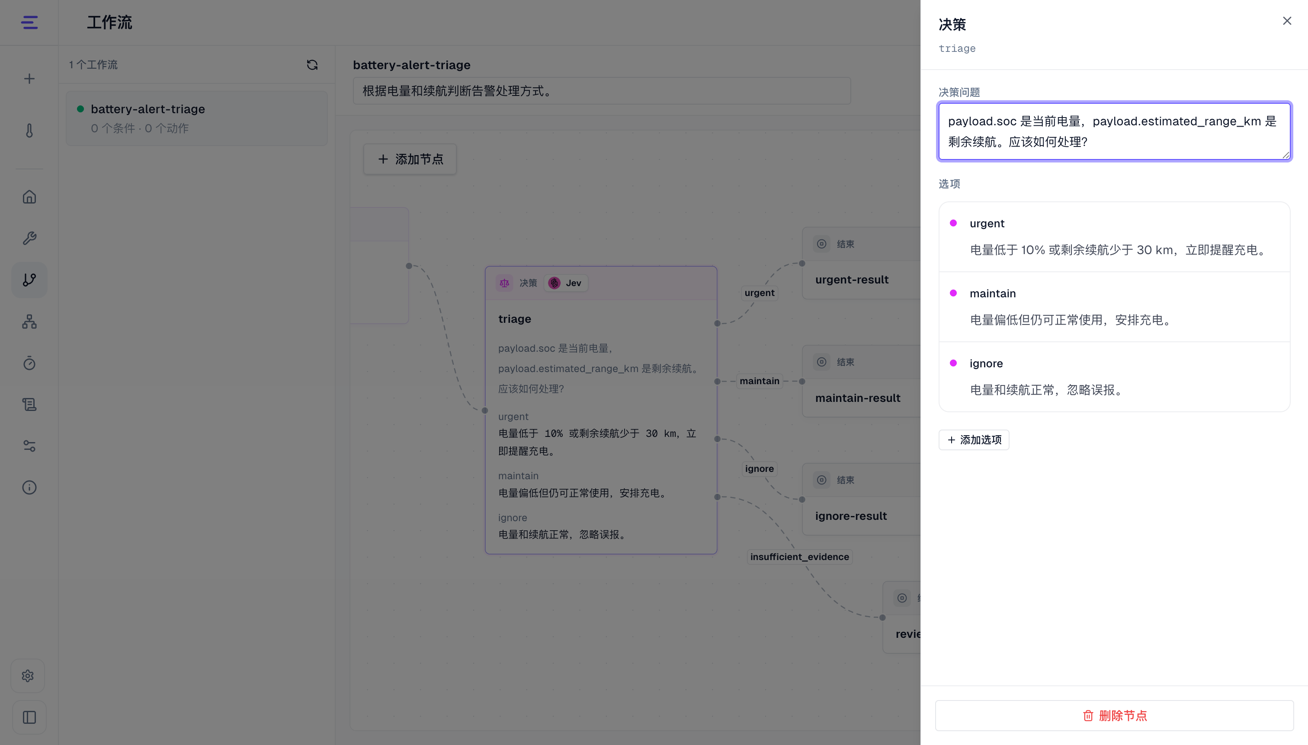Select the workflow branch icon in the sidebar
The height and width of the screenshot is (745, 1308).
pyautogui.click(x=29, y=280)
